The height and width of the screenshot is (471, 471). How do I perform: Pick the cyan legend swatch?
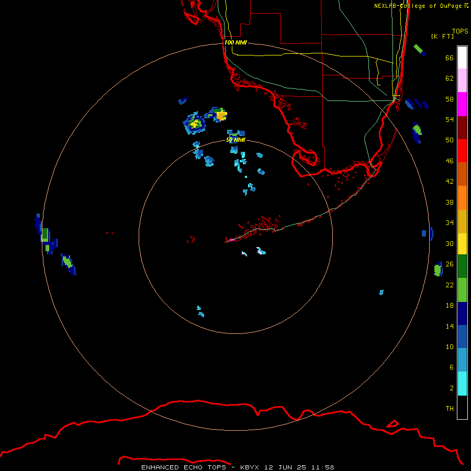[x=462, y=384]
